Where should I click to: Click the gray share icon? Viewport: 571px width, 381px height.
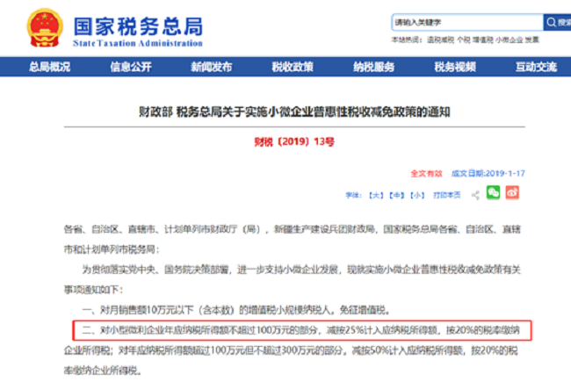(475, 193)
